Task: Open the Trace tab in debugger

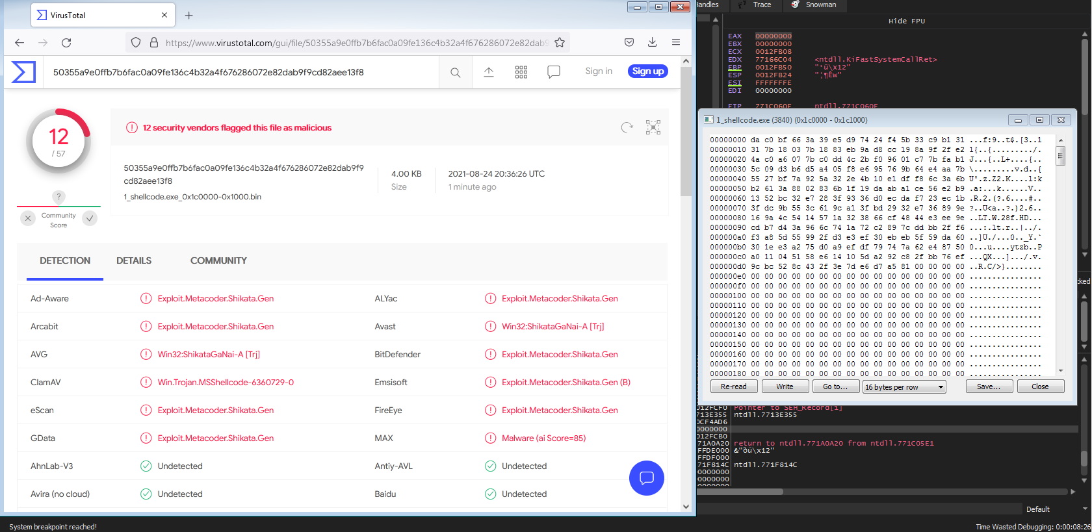Action: coord(755,5)
